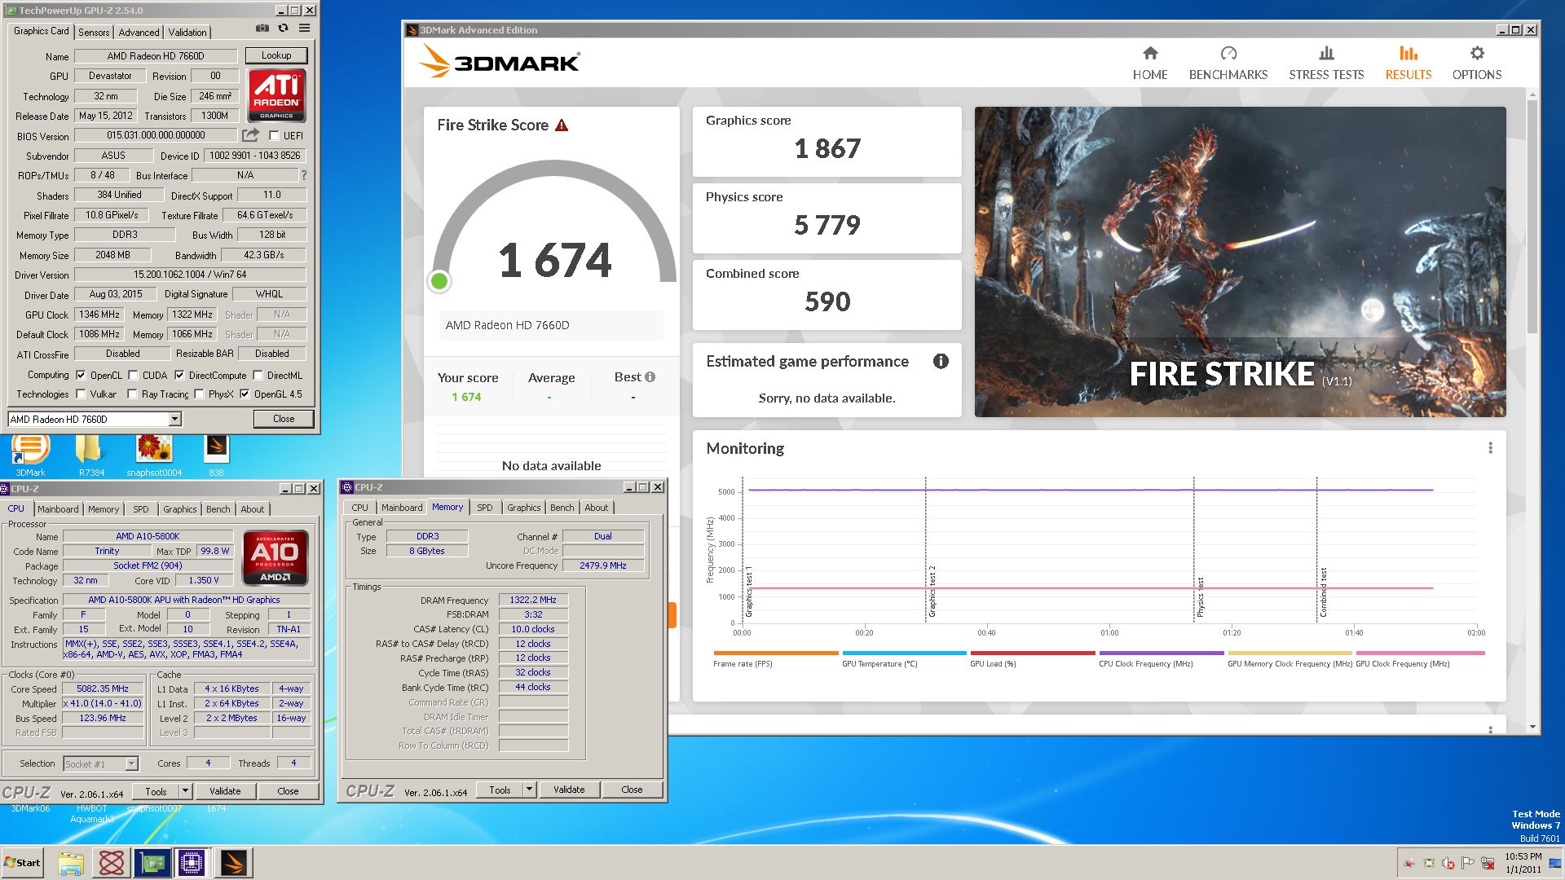Image resolution: width=1565 pixels, height=880 pixels.
Task: Click the Bus Interface question mark icon
Action: coord(304,175)
